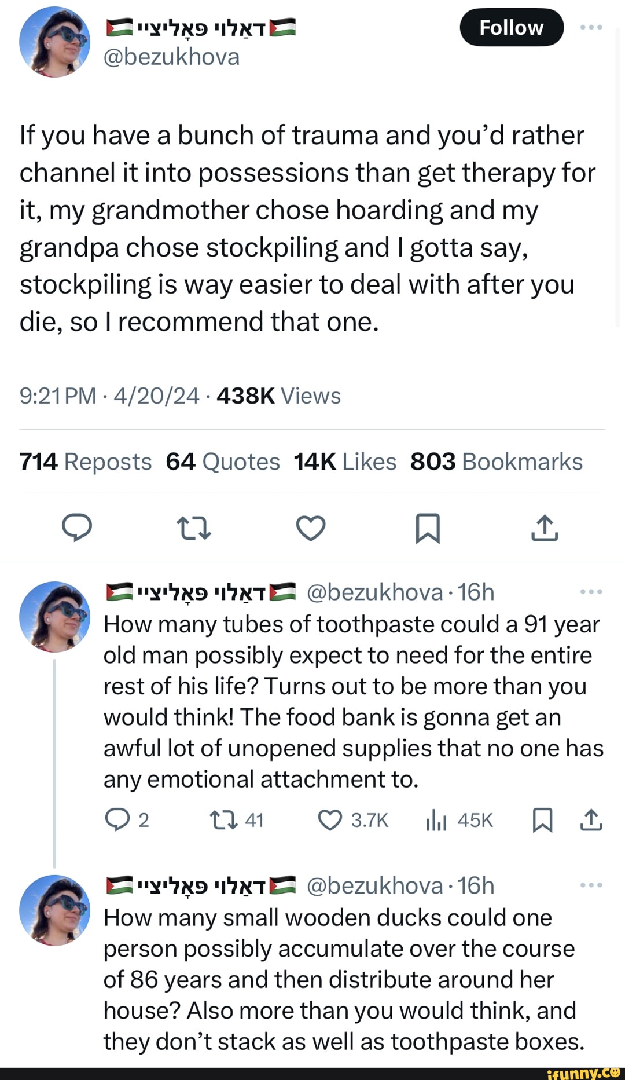625x1080 pixels.
Task: Like the toothpaste tweet
Action: tap(330, 820)
